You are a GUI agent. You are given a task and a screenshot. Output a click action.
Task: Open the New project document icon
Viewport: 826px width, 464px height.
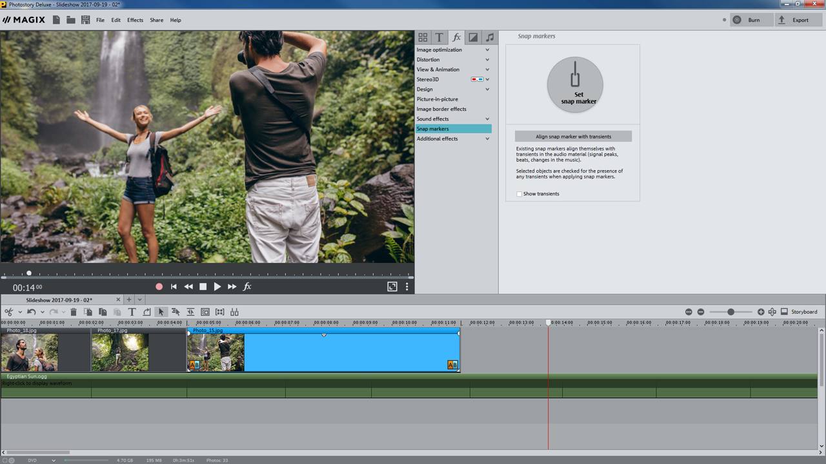point(56,20)
